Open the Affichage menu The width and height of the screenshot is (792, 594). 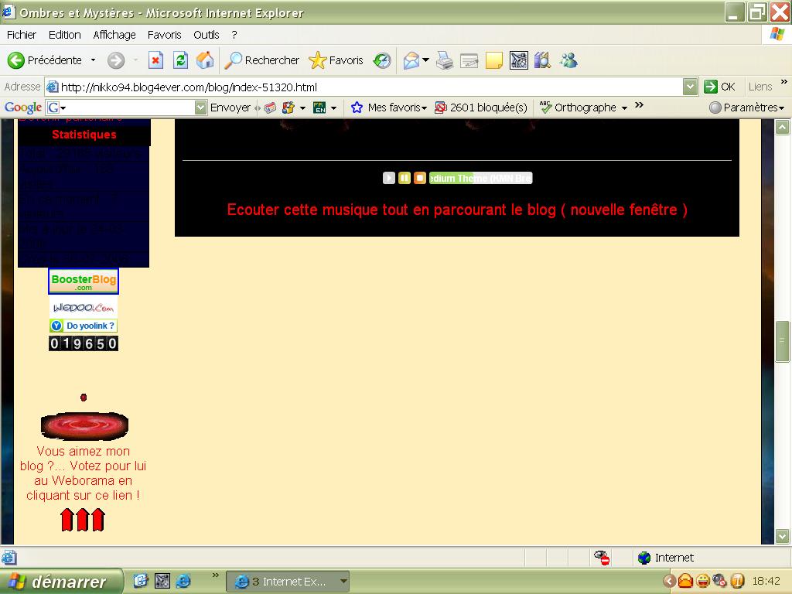114,35
